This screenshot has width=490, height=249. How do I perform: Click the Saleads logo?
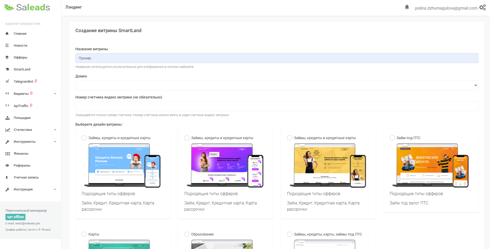(x=27, y=8)
